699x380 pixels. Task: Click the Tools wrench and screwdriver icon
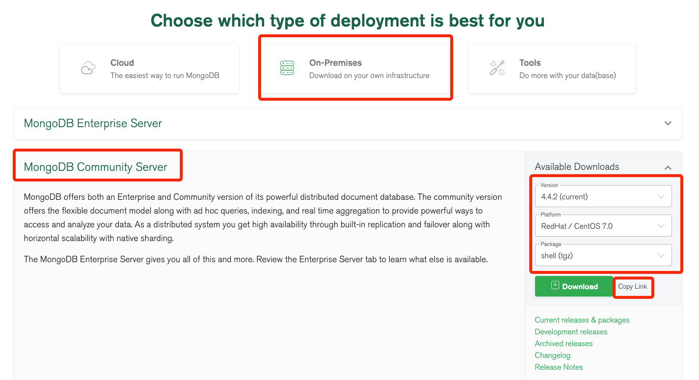pos(497,68)
